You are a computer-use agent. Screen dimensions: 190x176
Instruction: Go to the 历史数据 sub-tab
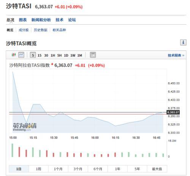click(x=41, y=30)
